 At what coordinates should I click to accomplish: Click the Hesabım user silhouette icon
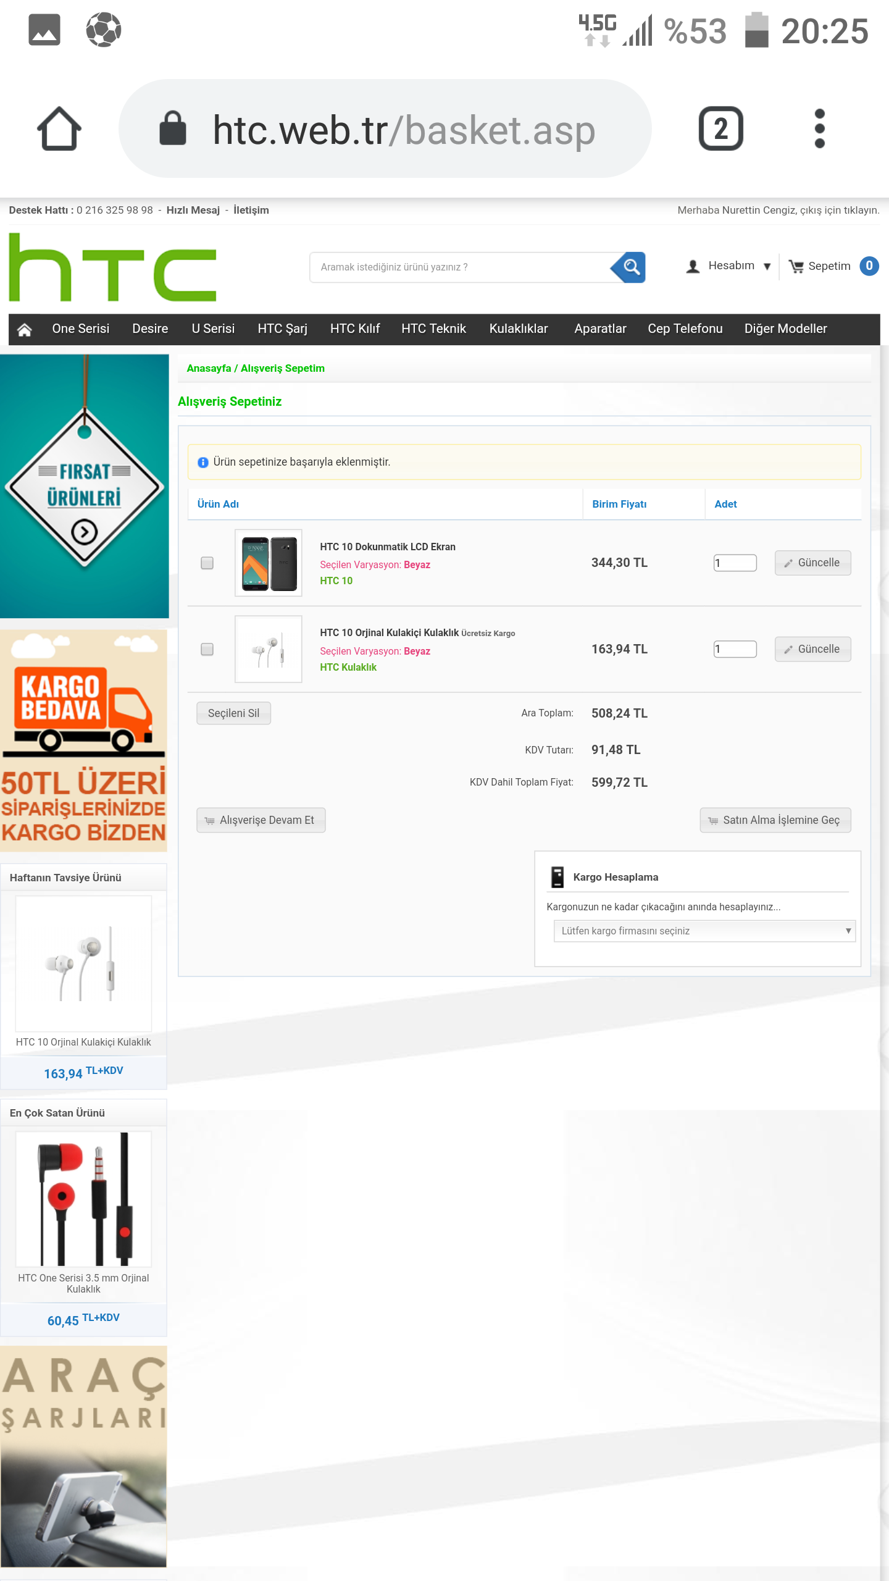(693, 266)
